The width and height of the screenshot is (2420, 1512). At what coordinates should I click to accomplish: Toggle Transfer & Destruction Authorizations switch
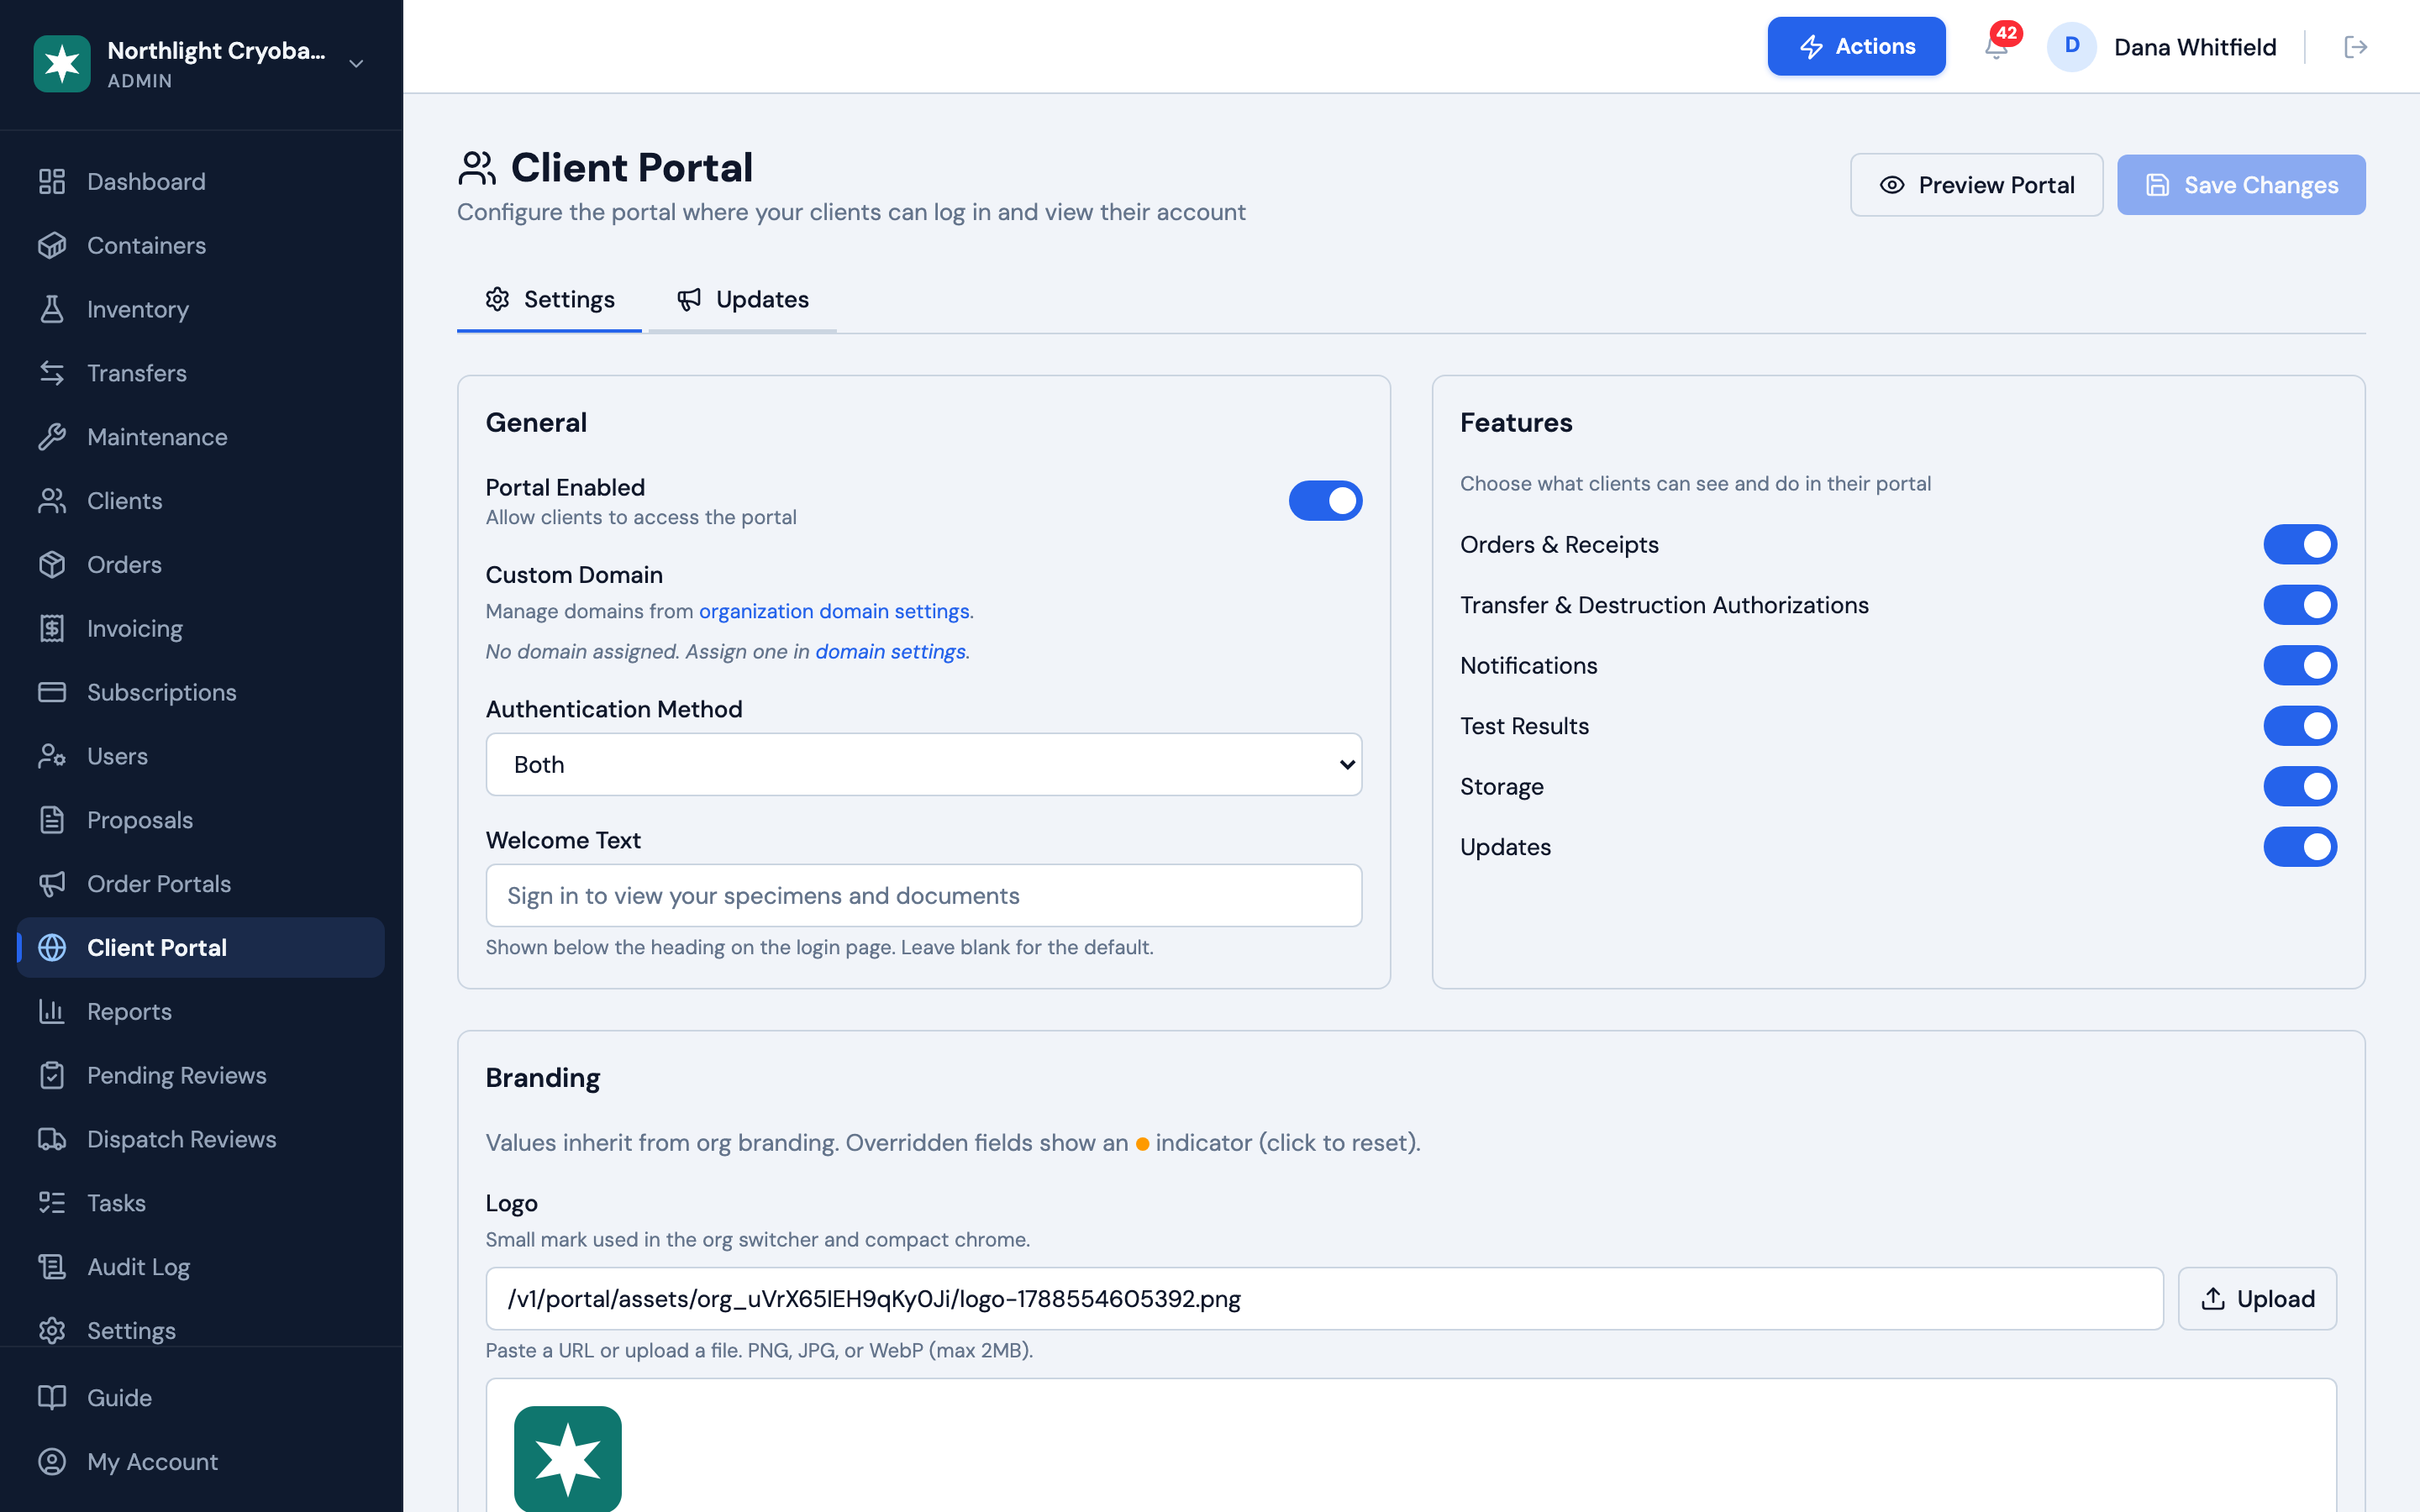(x=2300, y=605)
